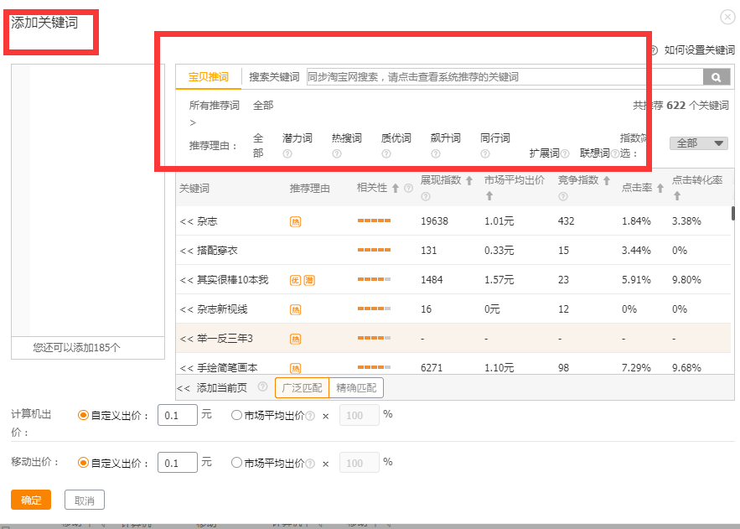The height and width of the screenshot is (529, 740).
Task: Add keyword 杂志 via its << arrow
Action: coord(186,221)
